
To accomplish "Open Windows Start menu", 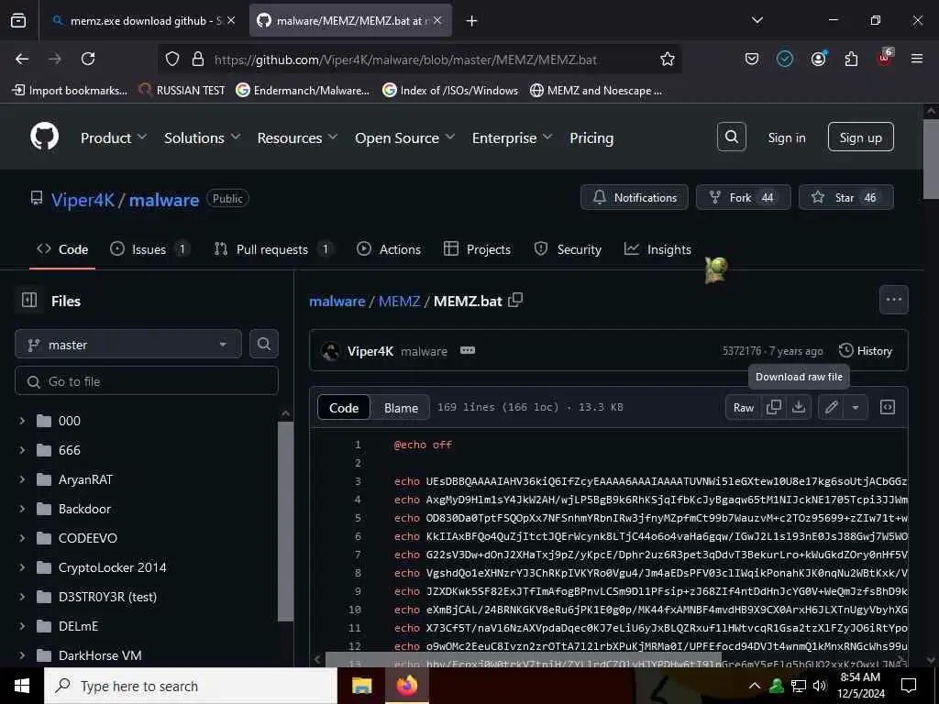I will coord(22,686).
